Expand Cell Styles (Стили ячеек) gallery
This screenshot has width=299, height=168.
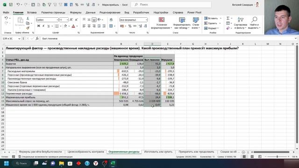[196, 23]
